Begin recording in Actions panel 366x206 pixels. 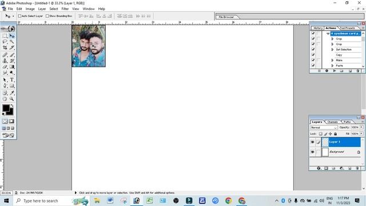tap(327, 71)
